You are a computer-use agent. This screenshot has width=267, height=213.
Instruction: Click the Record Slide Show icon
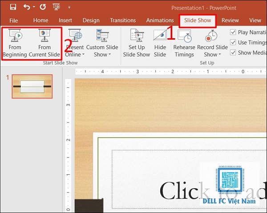211,35
